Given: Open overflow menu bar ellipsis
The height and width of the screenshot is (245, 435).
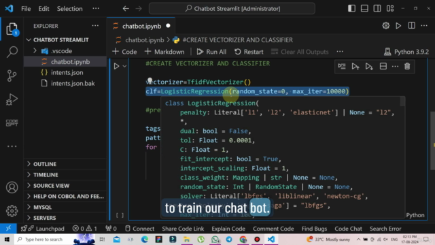Looking at the screenshot, I should [96, 8].
